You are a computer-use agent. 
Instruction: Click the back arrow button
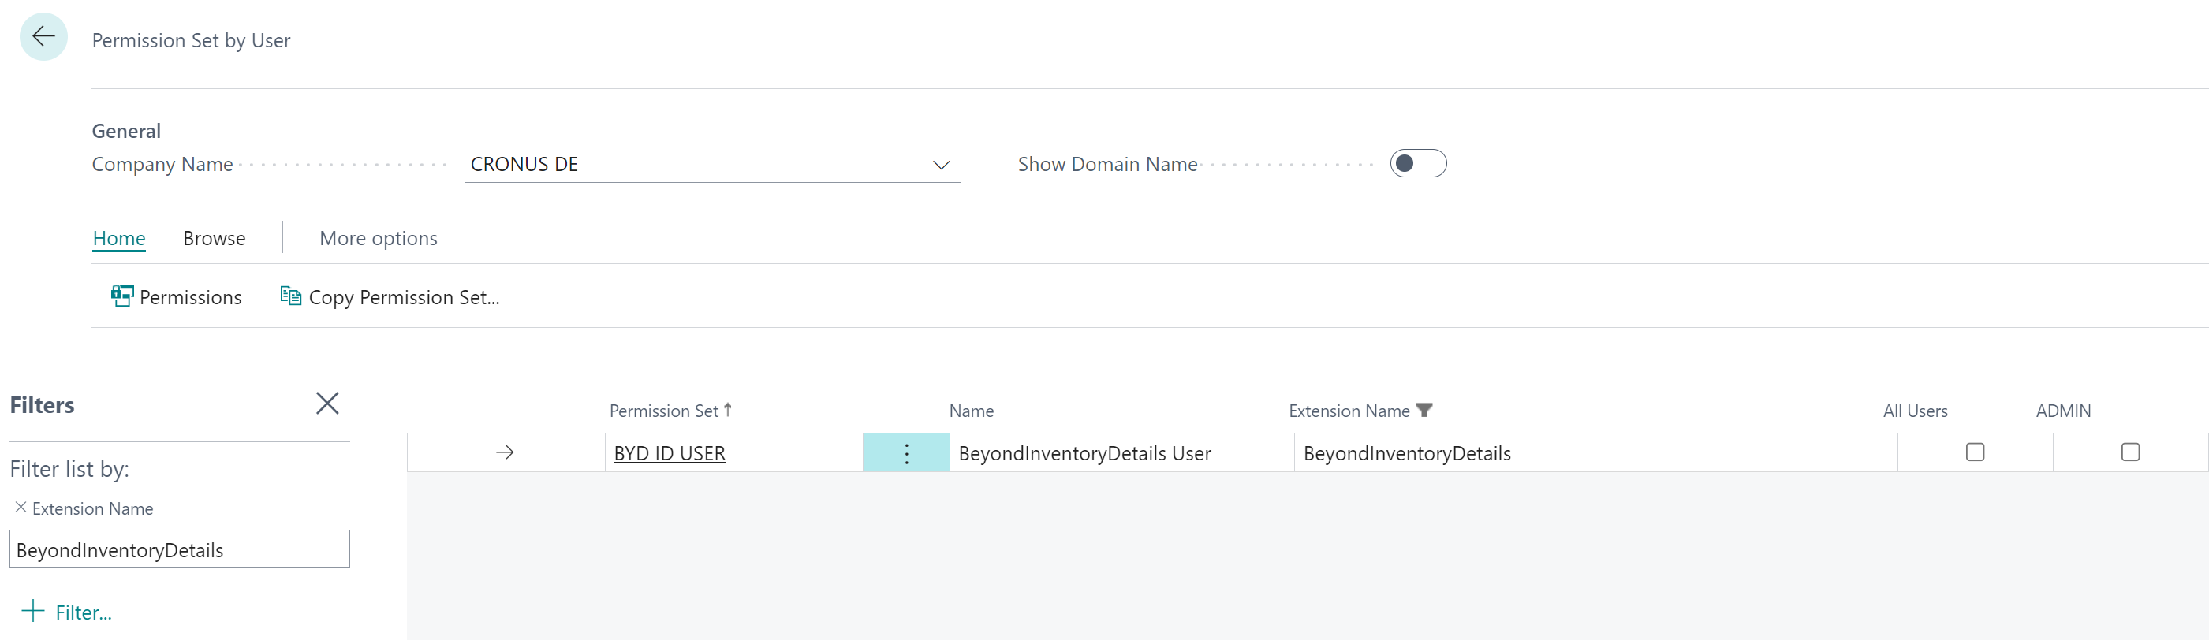point(43,37)
